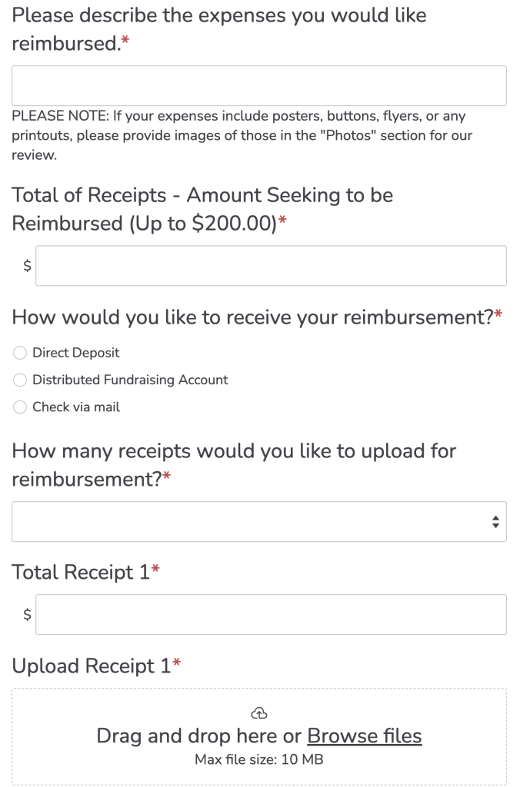Click the 'Max file size: 10 MB' text

click(259, 760)
